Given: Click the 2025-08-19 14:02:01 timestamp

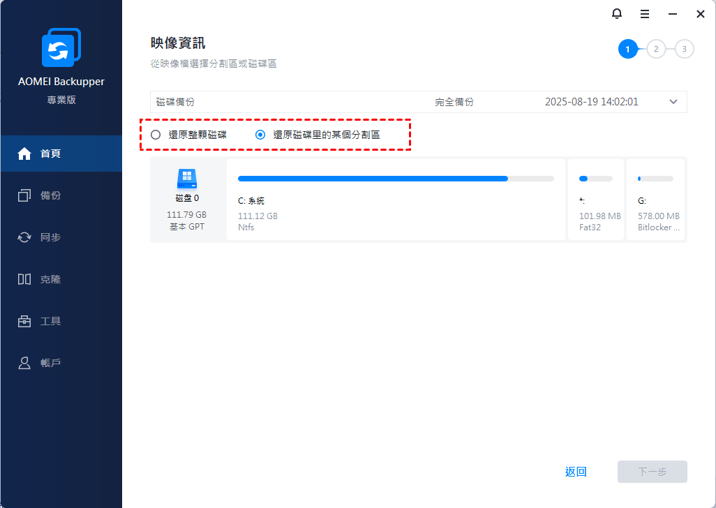Looking at the screenshot, I should pos(592,102).
